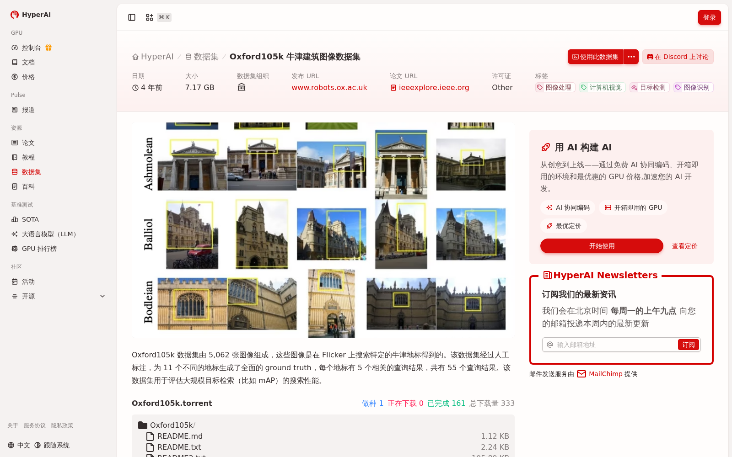
Task: Click the HyperAI Newsletters heading icon
Action: pyautogui.click(x=547, y=275)
